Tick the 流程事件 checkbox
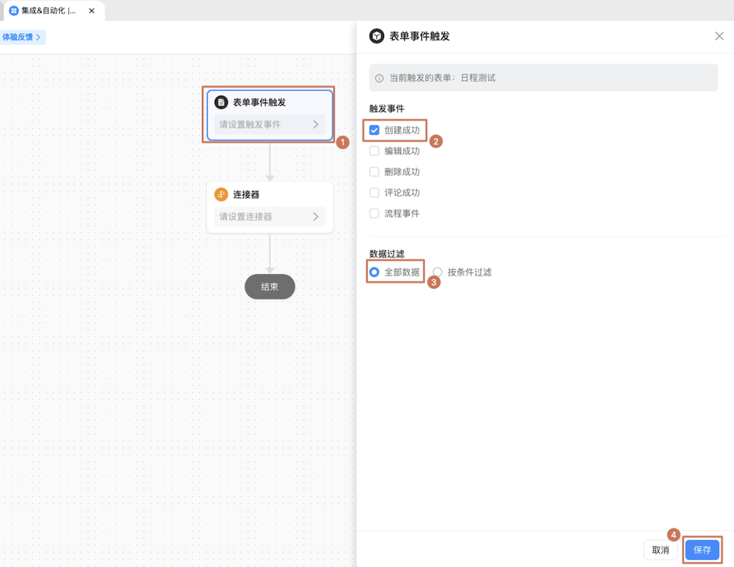 point(374,213)
